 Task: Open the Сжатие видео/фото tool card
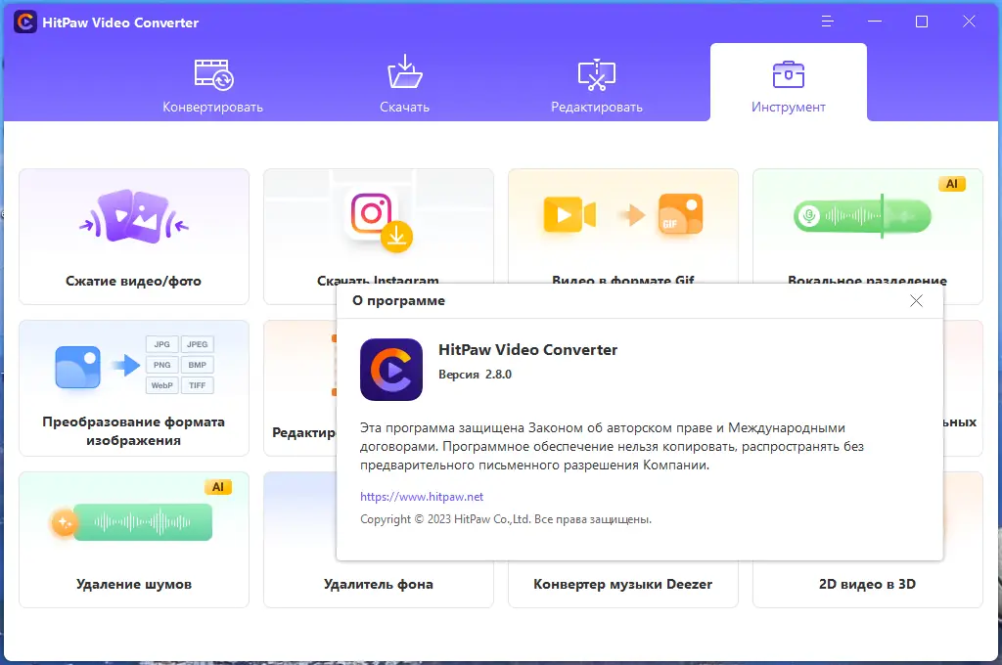[133, 237]
